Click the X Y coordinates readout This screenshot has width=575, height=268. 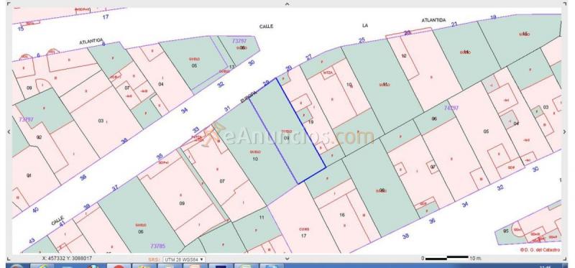(67, 259)
